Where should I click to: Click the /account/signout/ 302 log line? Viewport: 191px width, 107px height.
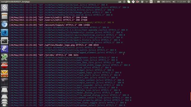click(61, 23)
